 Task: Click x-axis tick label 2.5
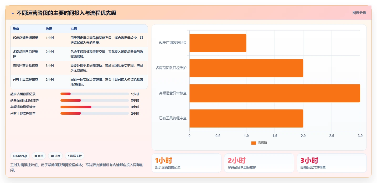(332, 136)
